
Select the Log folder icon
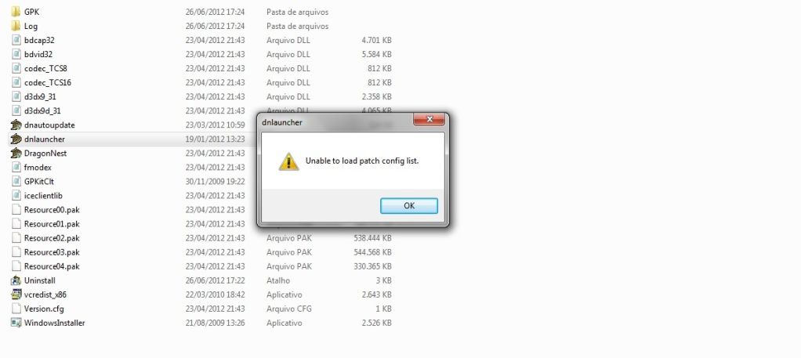(x=16, y=26)
